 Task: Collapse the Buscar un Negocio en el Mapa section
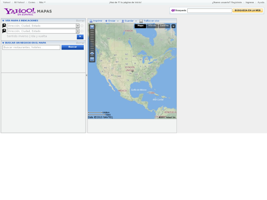(3, 43)
